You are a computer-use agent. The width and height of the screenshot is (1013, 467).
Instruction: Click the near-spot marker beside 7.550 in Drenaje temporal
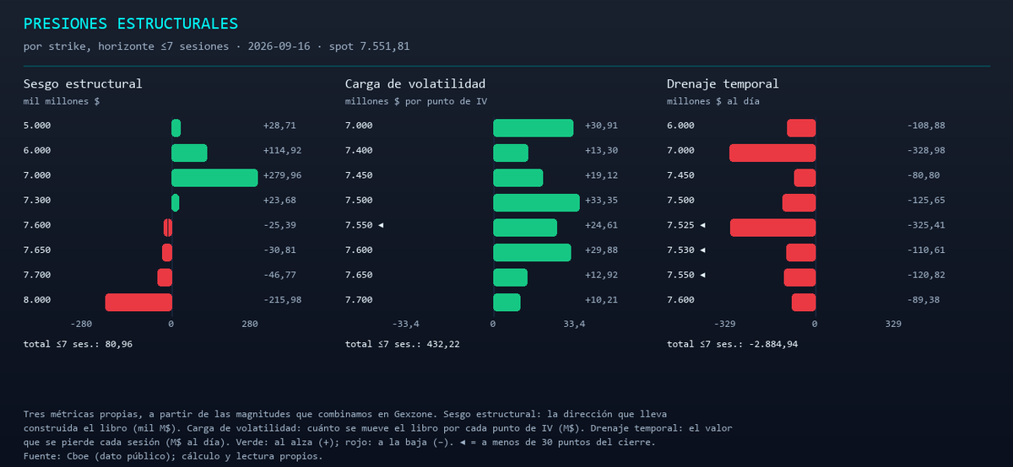click(x=702, y=276)
